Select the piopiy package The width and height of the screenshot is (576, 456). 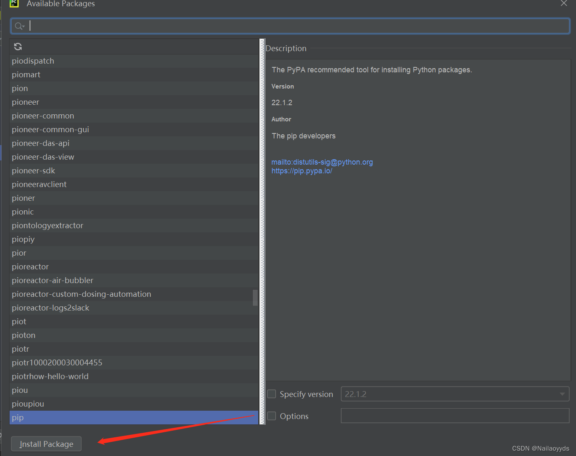(x=134, y=239)
